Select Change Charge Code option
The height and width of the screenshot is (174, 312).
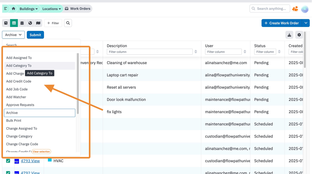coord(40,144)
